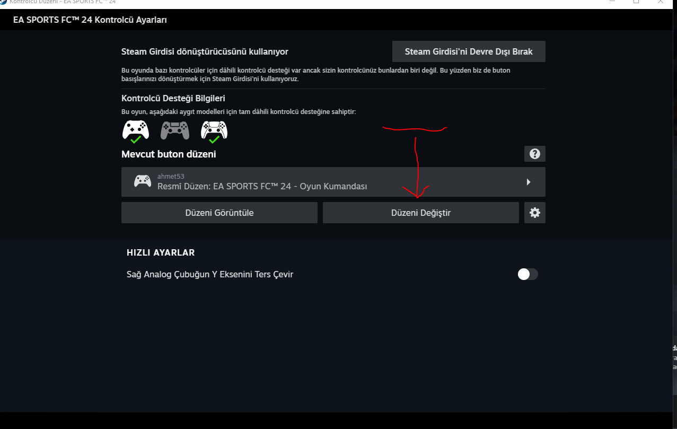Click the Xbox controller support icon
Screen dimensions: 677x429
(x=136, y=130)
